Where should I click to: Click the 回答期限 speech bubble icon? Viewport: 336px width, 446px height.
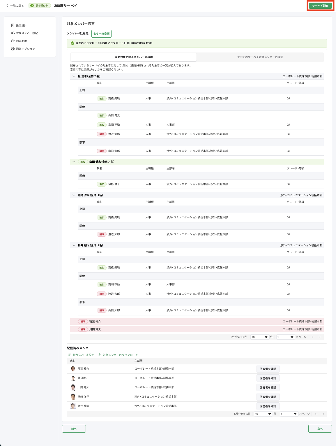pos(13,41)
